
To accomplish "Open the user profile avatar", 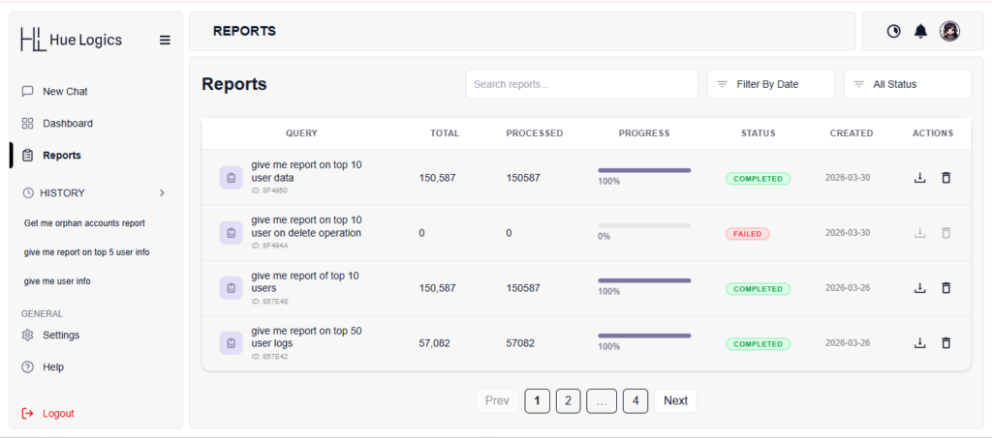I will pyautogui.click(x=949, y=31).
